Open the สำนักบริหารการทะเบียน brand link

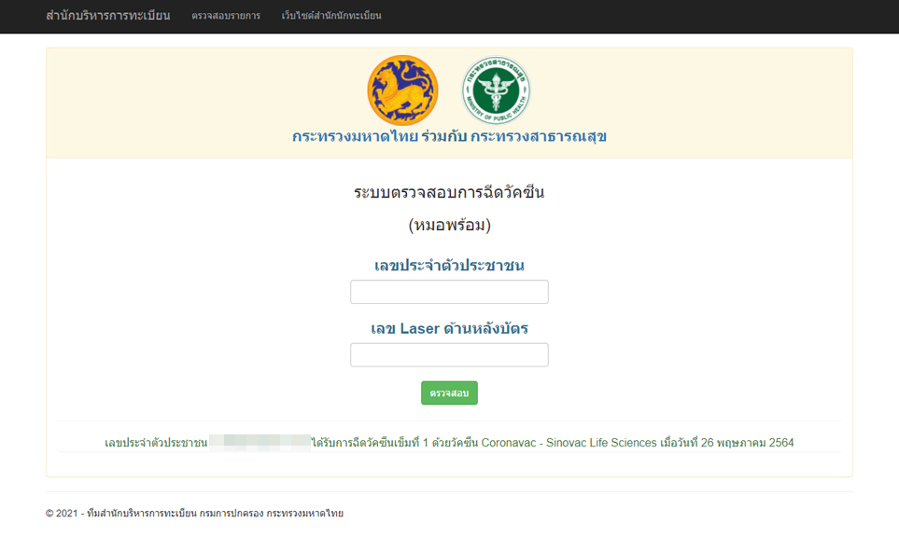coord(107,16)
